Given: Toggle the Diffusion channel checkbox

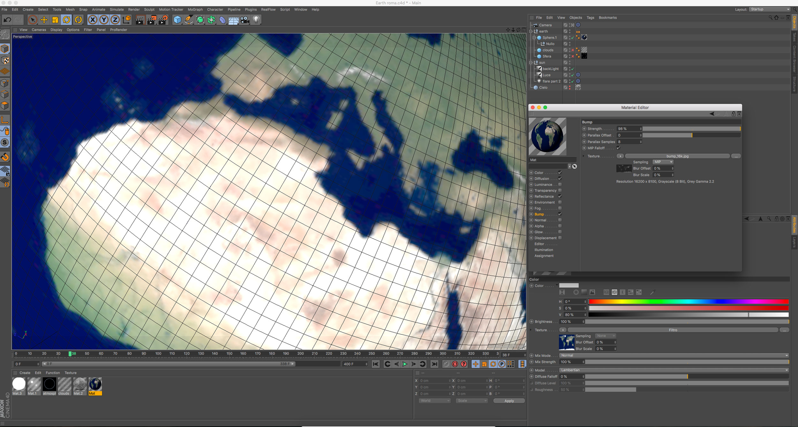Looking at the screenshot, I should coord(560,178).
